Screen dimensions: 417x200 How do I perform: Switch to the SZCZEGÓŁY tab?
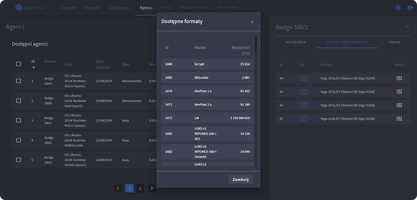[x=296, y=42]
